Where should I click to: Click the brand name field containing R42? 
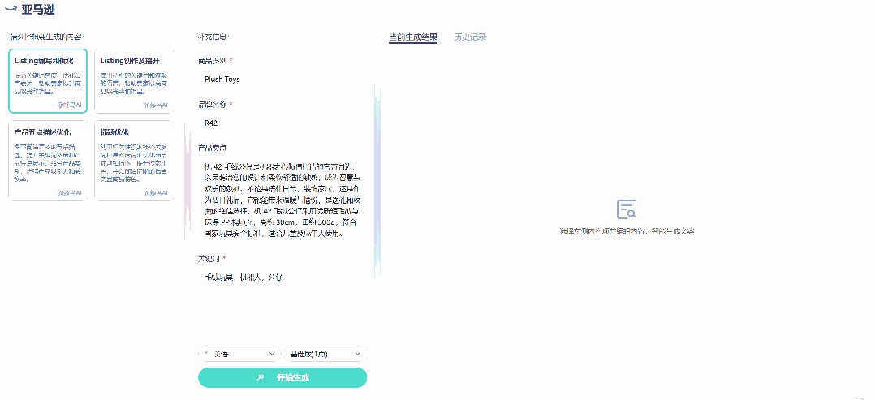284,123
